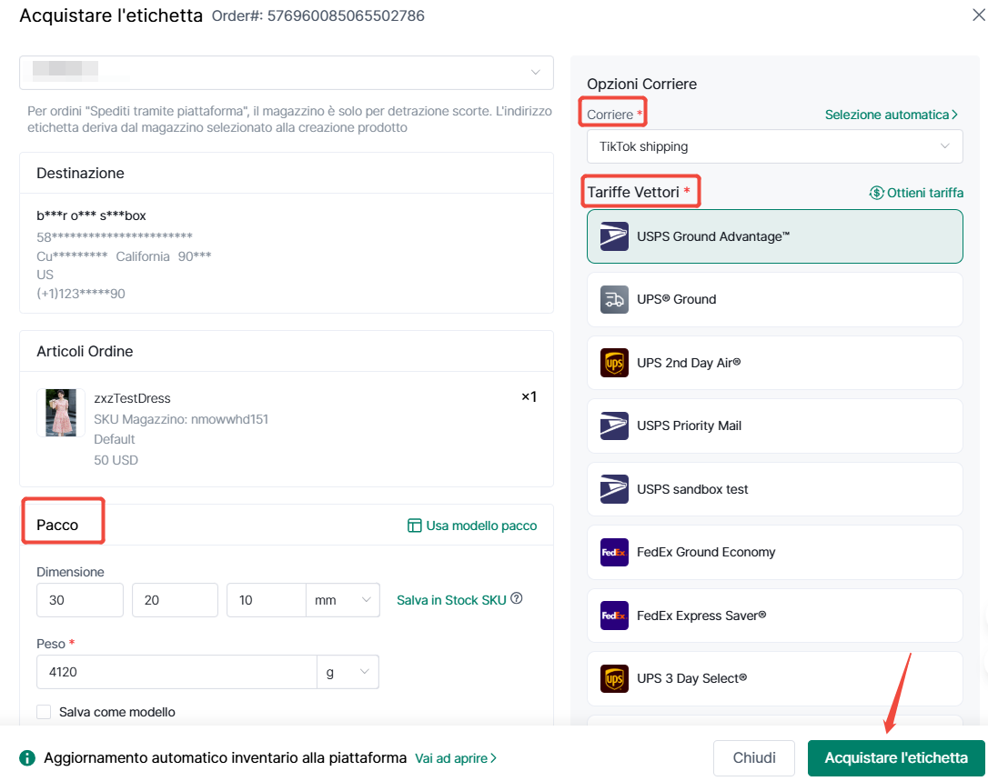Open the weight unit g dropdown
The image size is (988, 781).
(x=348, y=672)
